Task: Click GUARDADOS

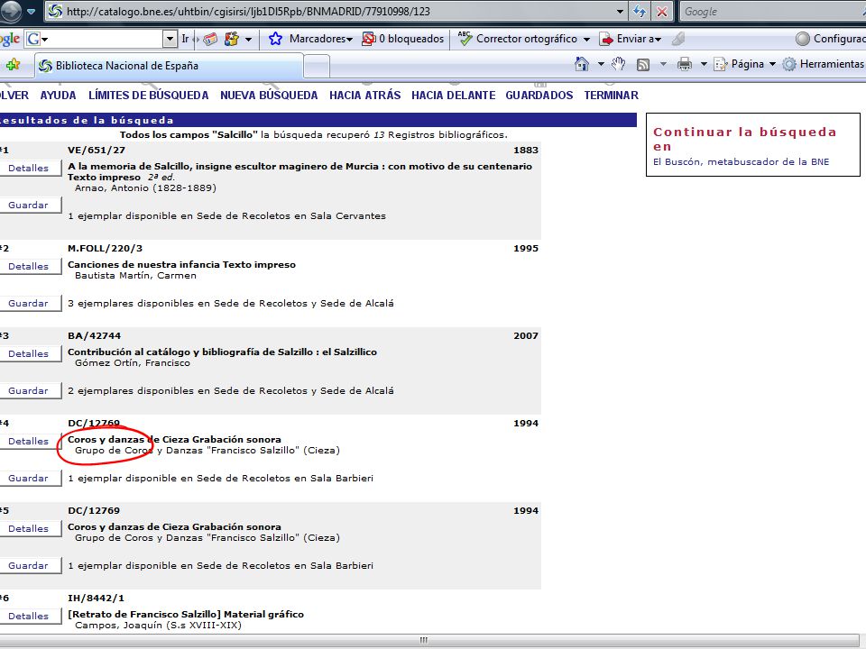Action: pyautogui.click(x=539, y=95)
